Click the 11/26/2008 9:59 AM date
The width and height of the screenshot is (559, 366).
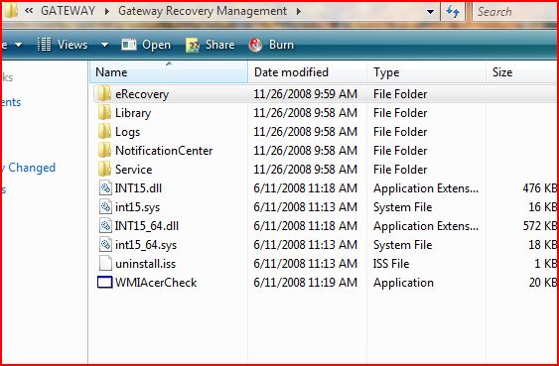click(x=305, y=94)
